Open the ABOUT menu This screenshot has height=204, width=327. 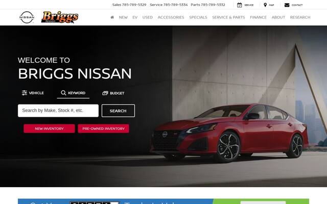[278, 17]
